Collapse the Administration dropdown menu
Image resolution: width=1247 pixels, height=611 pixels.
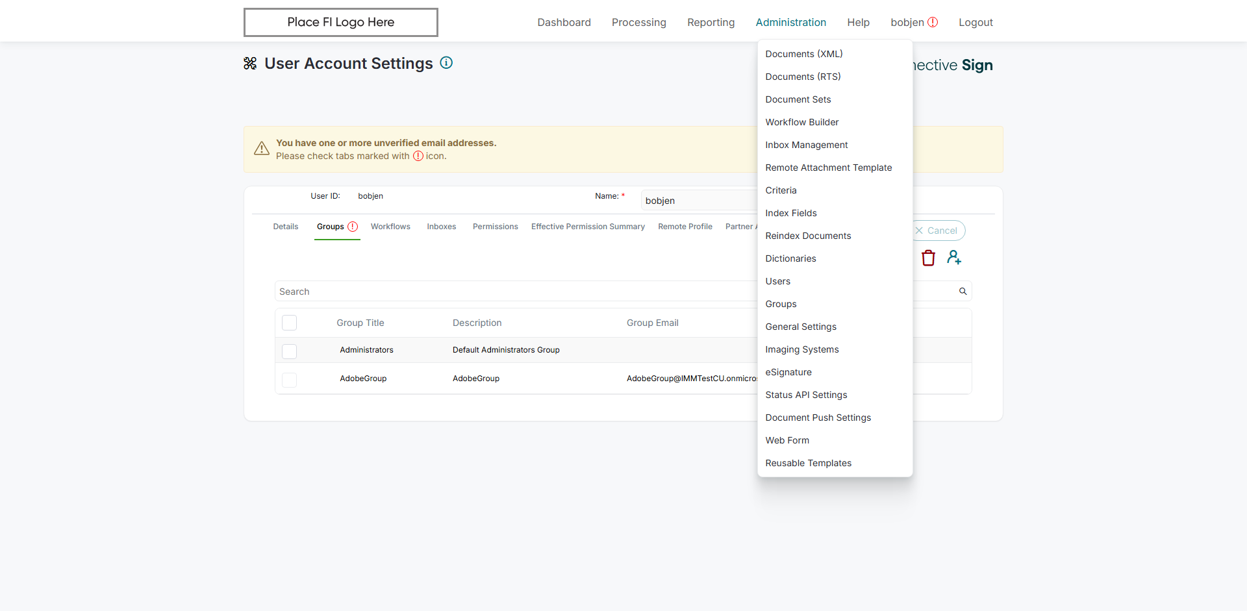790,22
